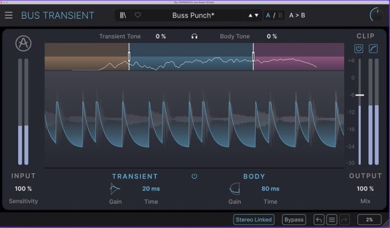Image resolution: width=390 pixels, height=228 pixels.
Task: Toggle the Stereo Linked button
Action: 253,220
